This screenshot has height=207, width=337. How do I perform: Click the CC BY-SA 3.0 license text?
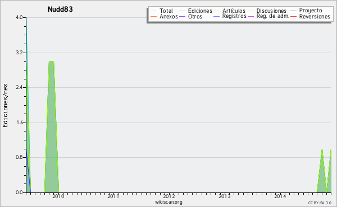point(320,203)
